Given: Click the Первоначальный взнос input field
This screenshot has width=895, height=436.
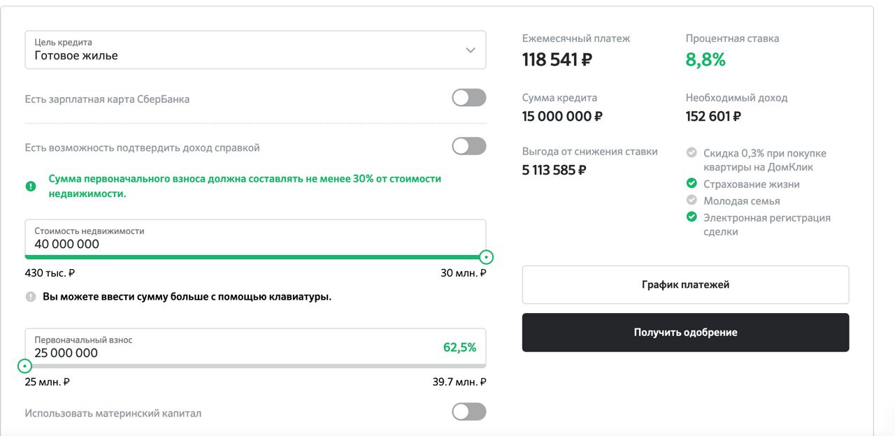Looking at the screenshot, I should 255,347.
